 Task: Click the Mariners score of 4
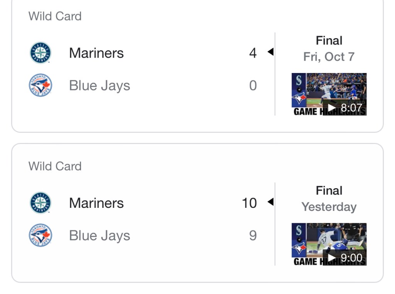[x=253, y=53]
